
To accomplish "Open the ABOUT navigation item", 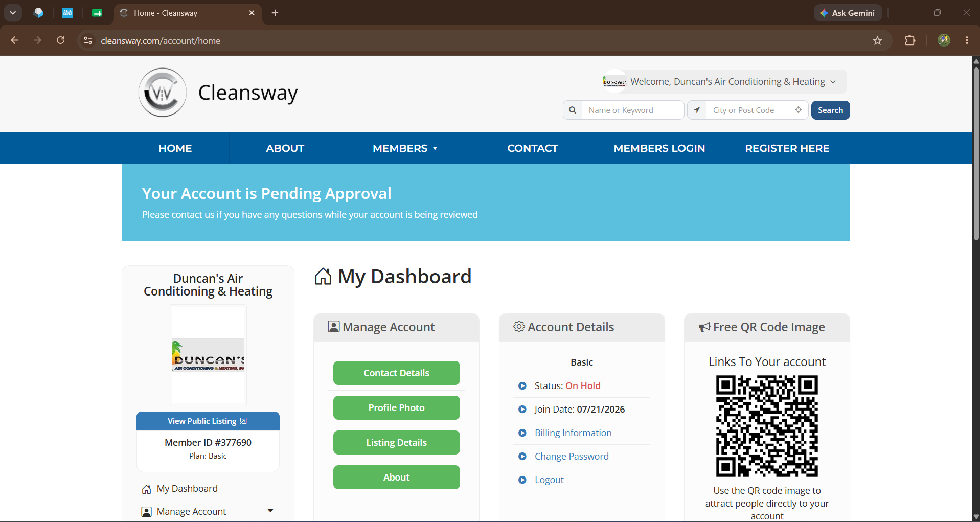I will [x=285, y=148].
